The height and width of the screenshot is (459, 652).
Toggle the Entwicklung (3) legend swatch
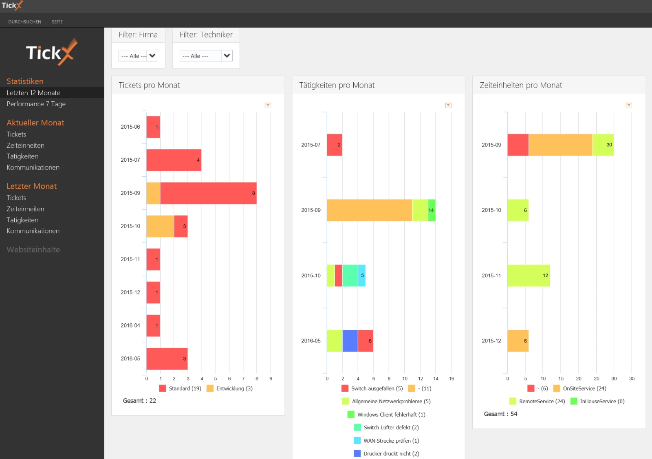210,389
